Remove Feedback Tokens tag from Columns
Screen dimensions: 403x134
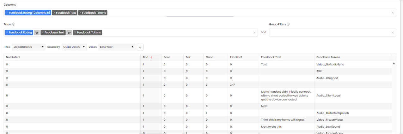[81, 13]
